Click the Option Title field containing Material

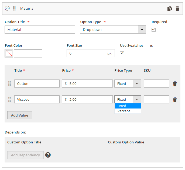click(x=40, y=30)
